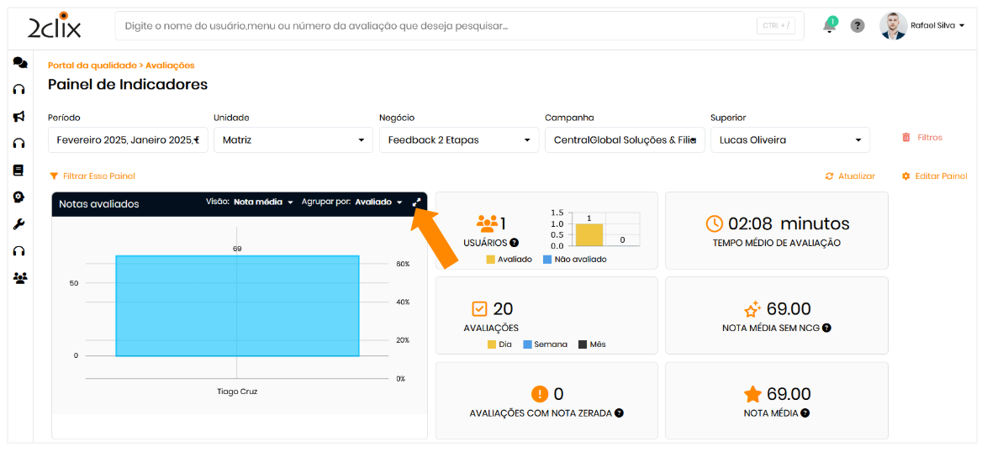Open the notification bell
The height and width of the screenshot is (452, 987).
(829, 26)
